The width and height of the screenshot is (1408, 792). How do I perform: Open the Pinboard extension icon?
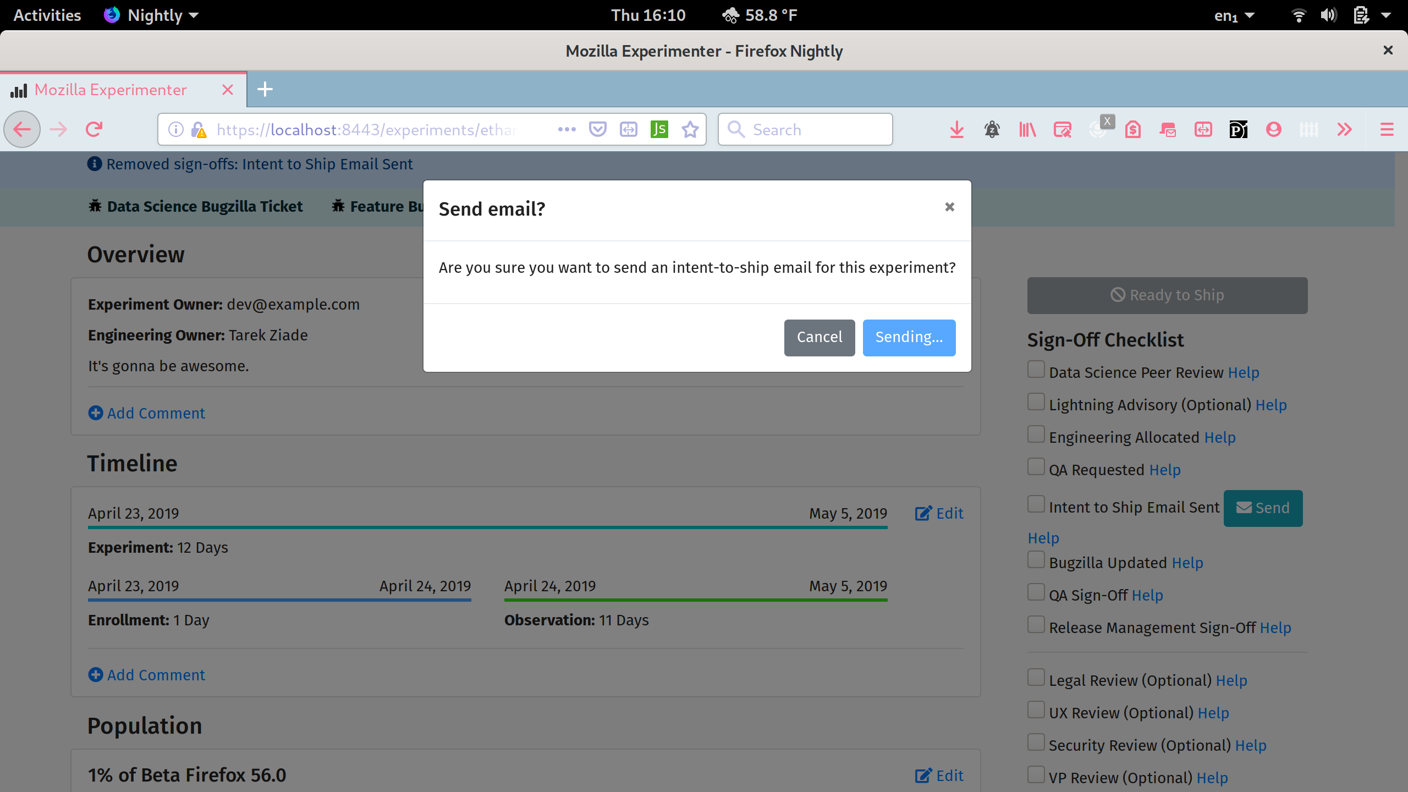pos(1238,130)
